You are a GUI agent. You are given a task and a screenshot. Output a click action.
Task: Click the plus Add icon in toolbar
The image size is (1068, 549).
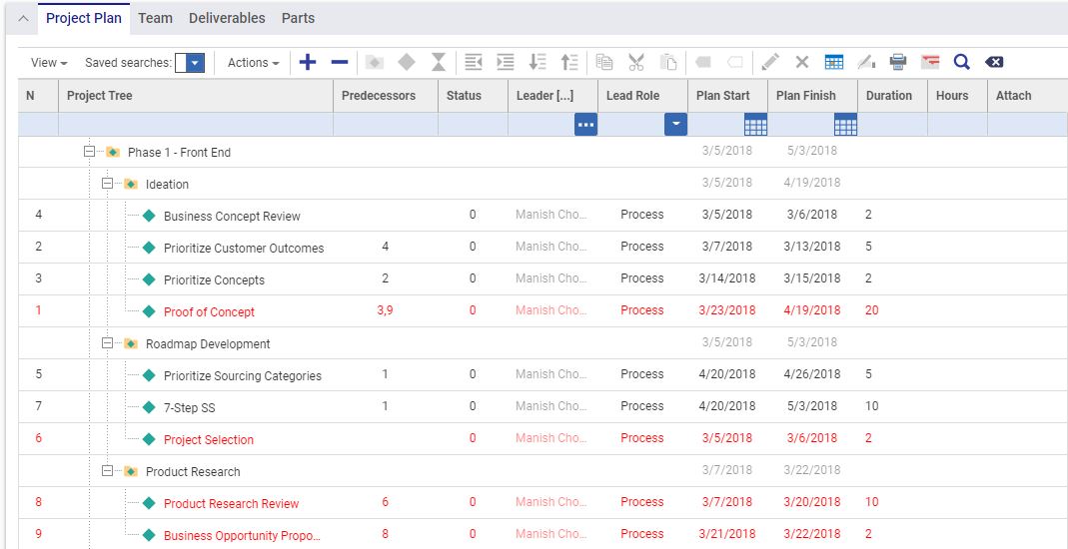pos(308,63)
